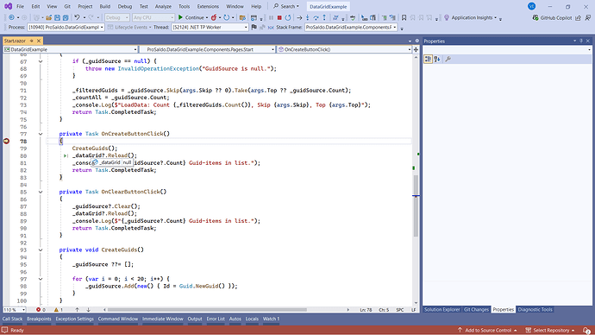Click the Application Insights lightbulb icon
The image size is (595, 335).
(447, 17)
